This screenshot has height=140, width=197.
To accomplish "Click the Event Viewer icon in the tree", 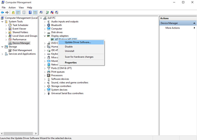I will (x=10, y=29).
